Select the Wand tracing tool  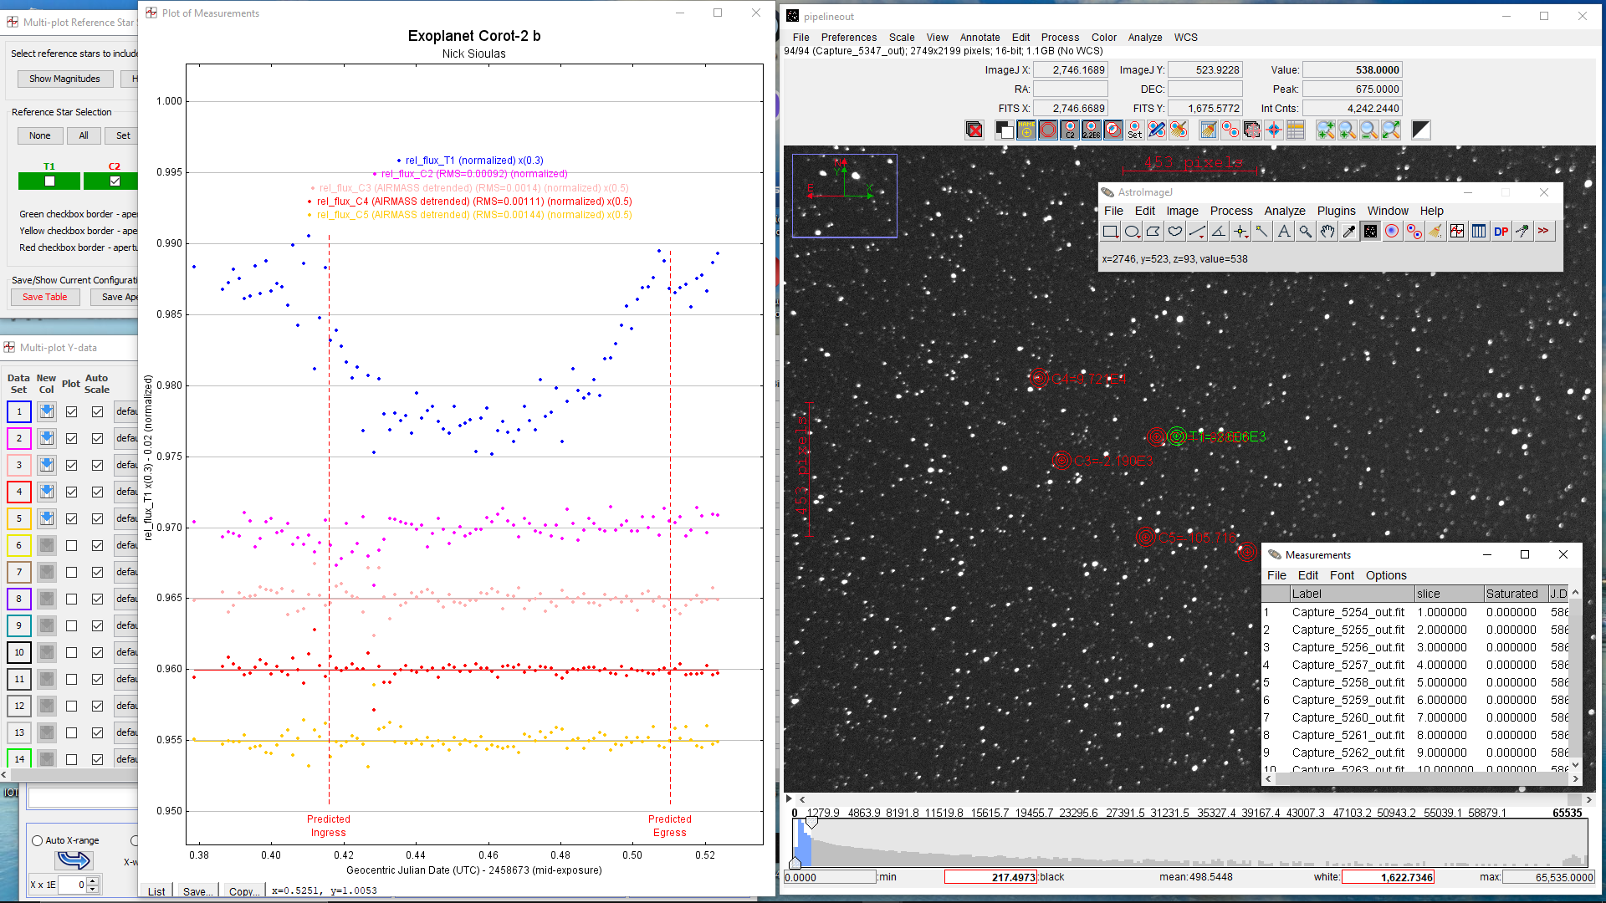coord(1262,232)
